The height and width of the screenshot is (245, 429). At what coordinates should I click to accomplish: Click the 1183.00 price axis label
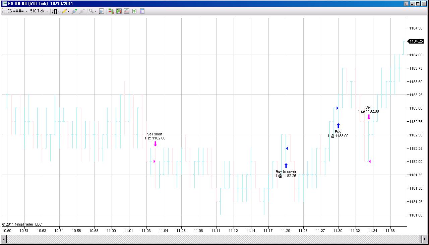coord(416,108)
